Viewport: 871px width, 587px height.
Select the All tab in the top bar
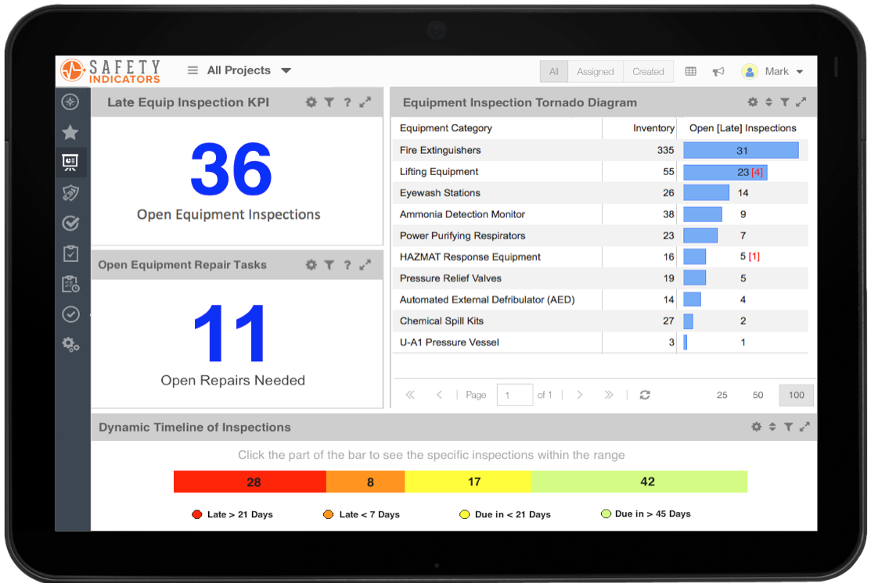[553, 70]
